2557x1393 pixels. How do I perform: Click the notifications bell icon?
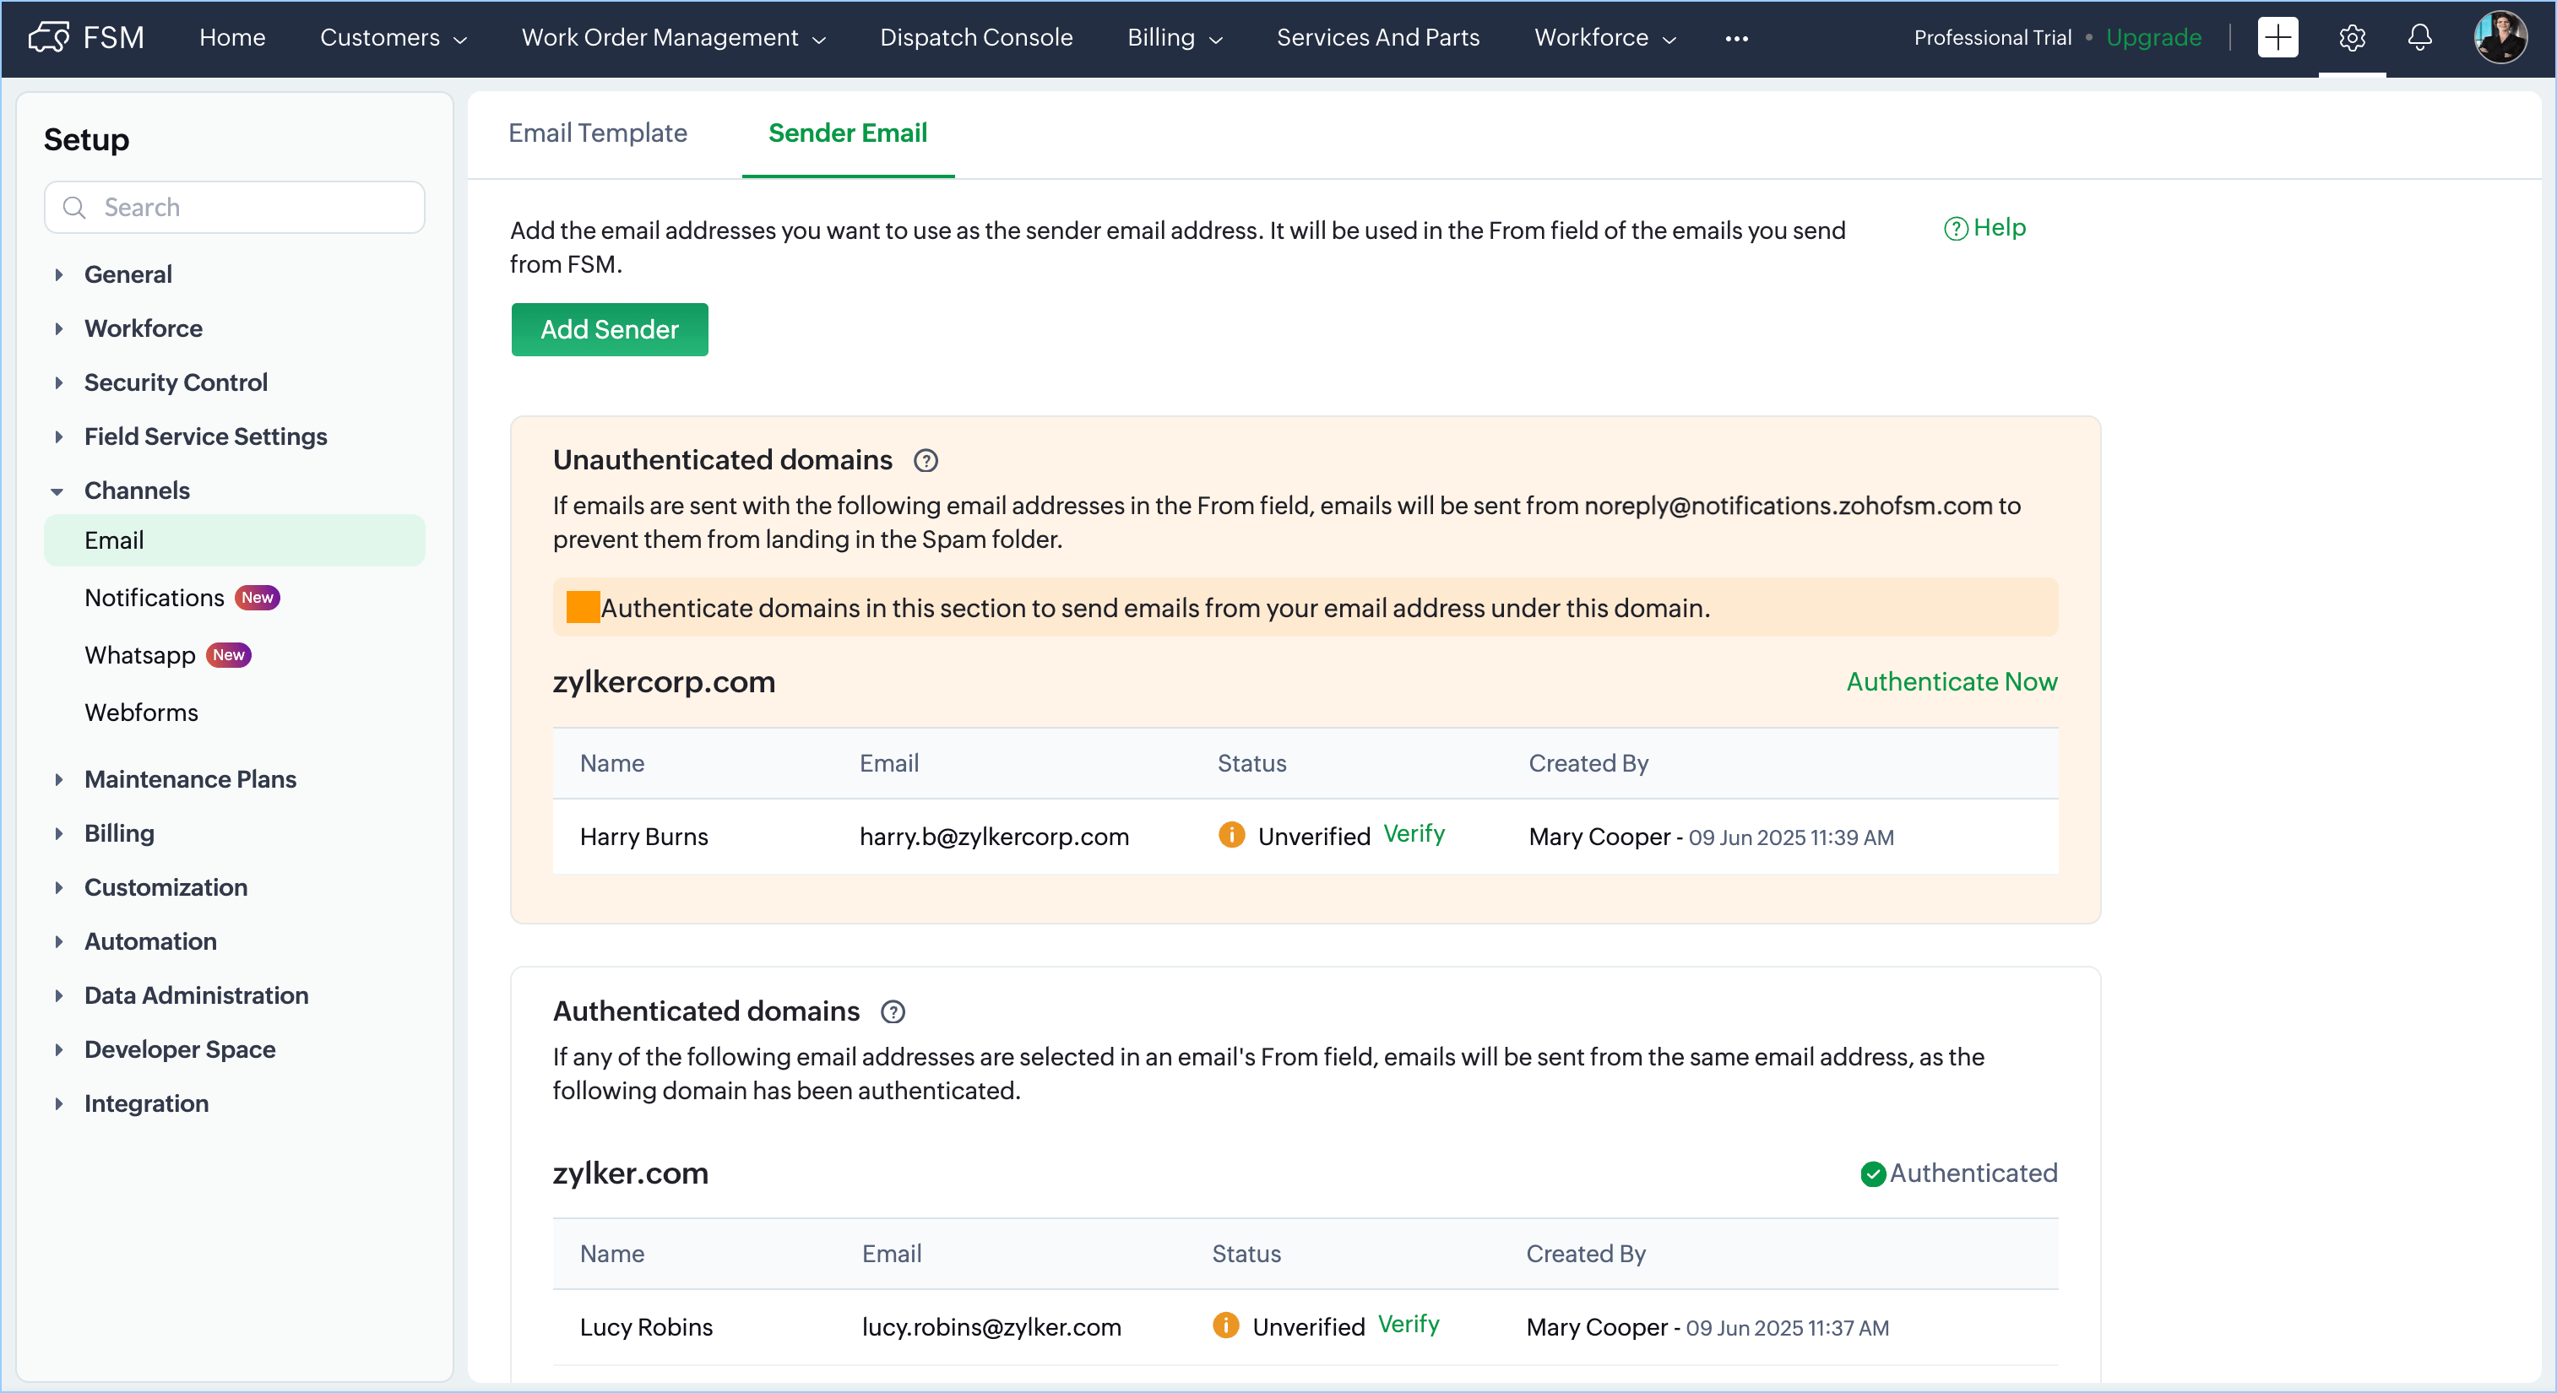[2419, 38]
